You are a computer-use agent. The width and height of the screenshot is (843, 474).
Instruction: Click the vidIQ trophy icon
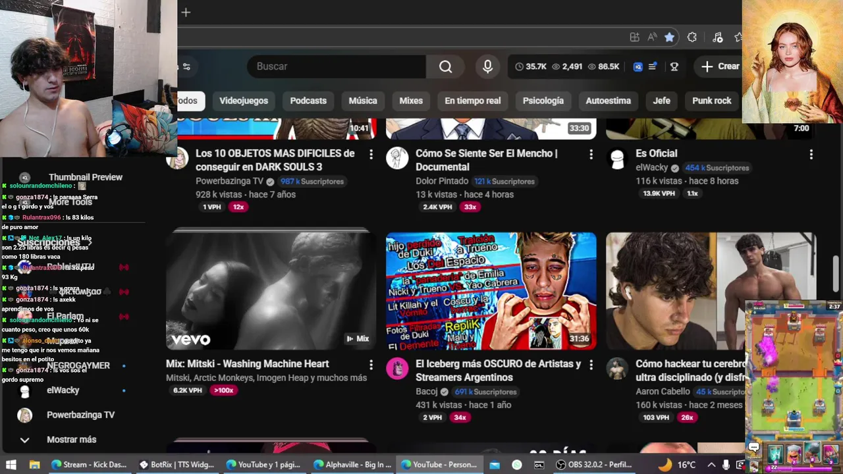674,66
